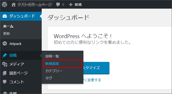The width and height of the screenshot is (172, 94).
Task: Choose カテゴリー from the flyout
Action: [x=54, y=71]
